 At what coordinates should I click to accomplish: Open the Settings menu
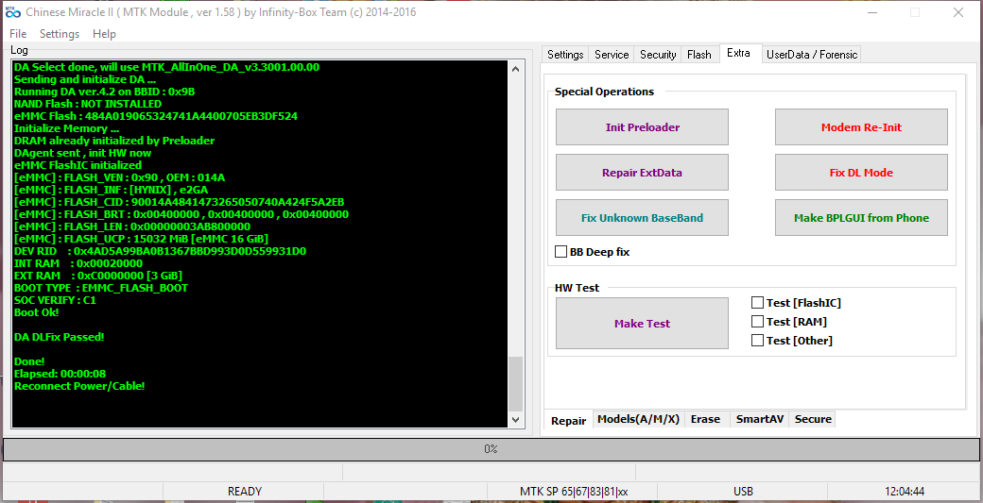click(x=60, y=34)
